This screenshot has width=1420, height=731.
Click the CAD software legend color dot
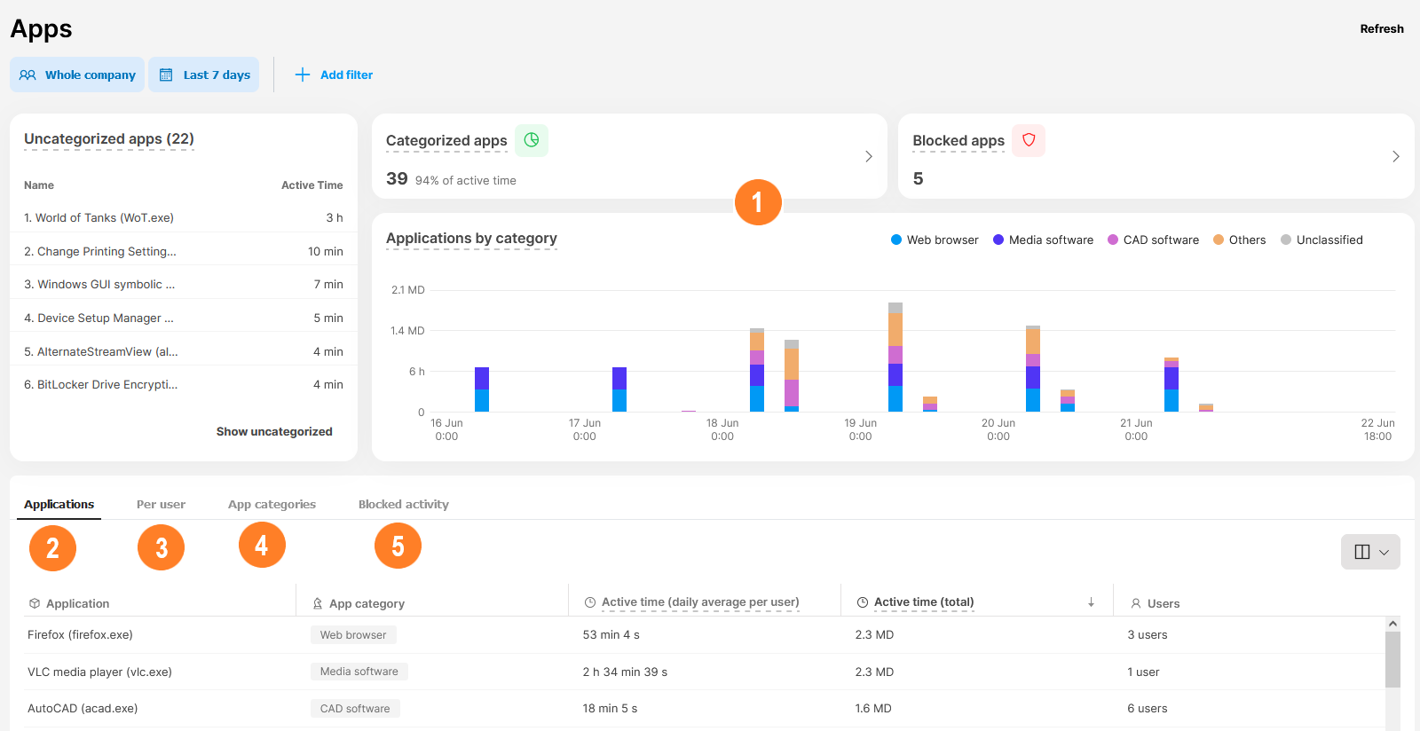point(1113,240)
